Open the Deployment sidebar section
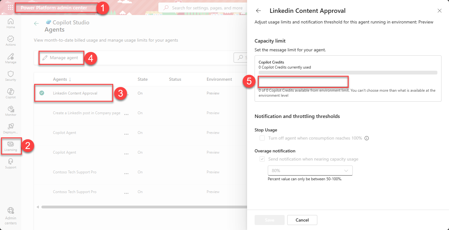The image size is (449, 230). point(10,128)
